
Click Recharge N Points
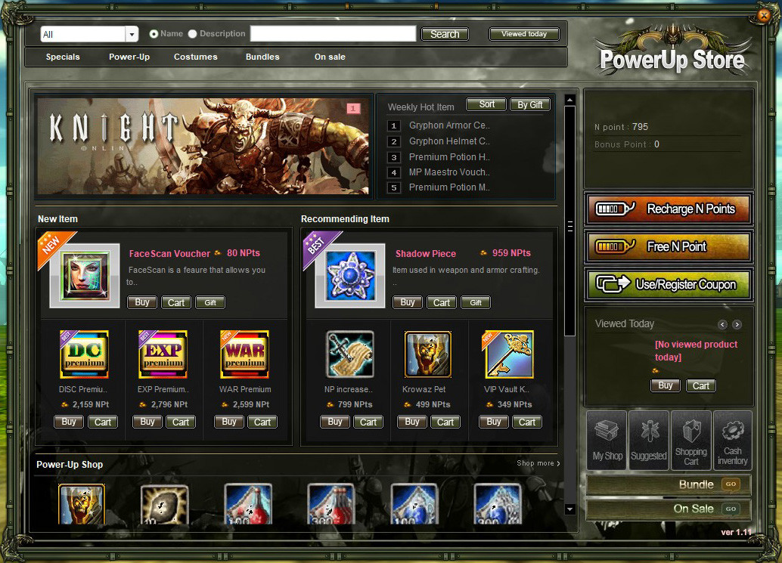click(669, 209)
